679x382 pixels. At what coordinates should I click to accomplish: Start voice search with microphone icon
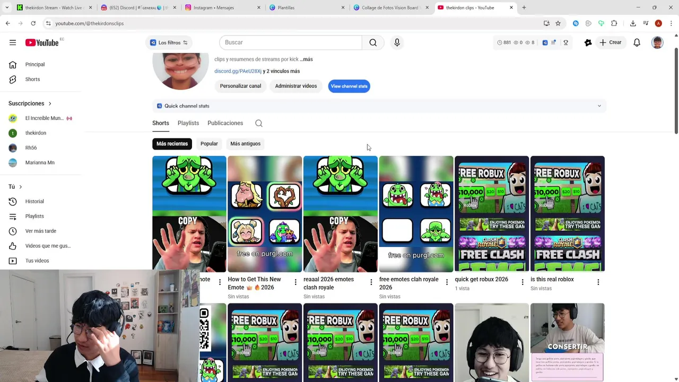[397, 42]
